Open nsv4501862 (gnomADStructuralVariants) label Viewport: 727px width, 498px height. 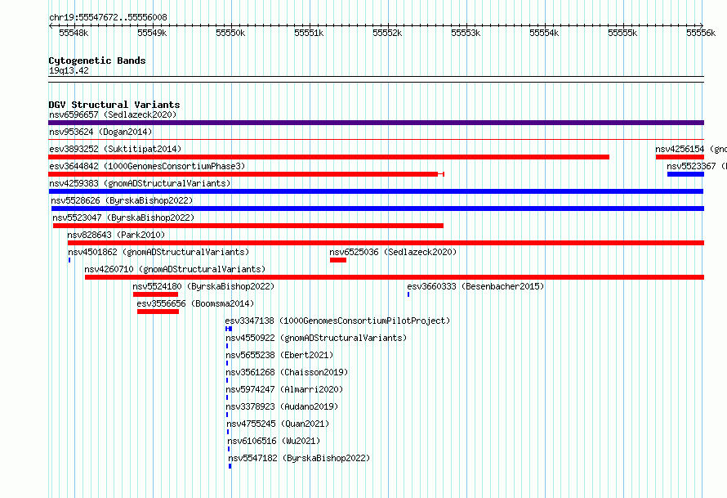(158, 252)
